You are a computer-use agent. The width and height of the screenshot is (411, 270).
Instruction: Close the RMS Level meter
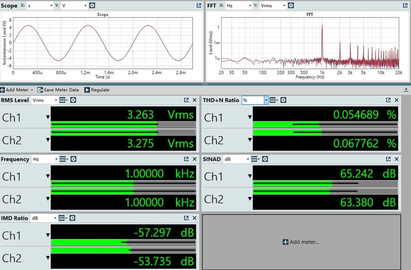195,100
